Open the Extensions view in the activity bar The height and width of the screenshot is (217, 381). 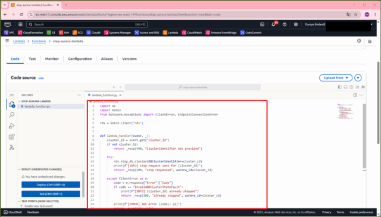pos(12,137)
